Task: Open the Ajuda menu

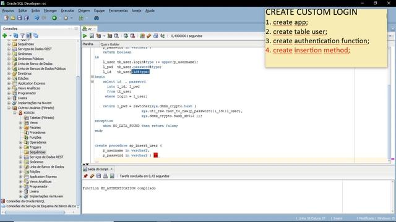Action: click(150, 10)
